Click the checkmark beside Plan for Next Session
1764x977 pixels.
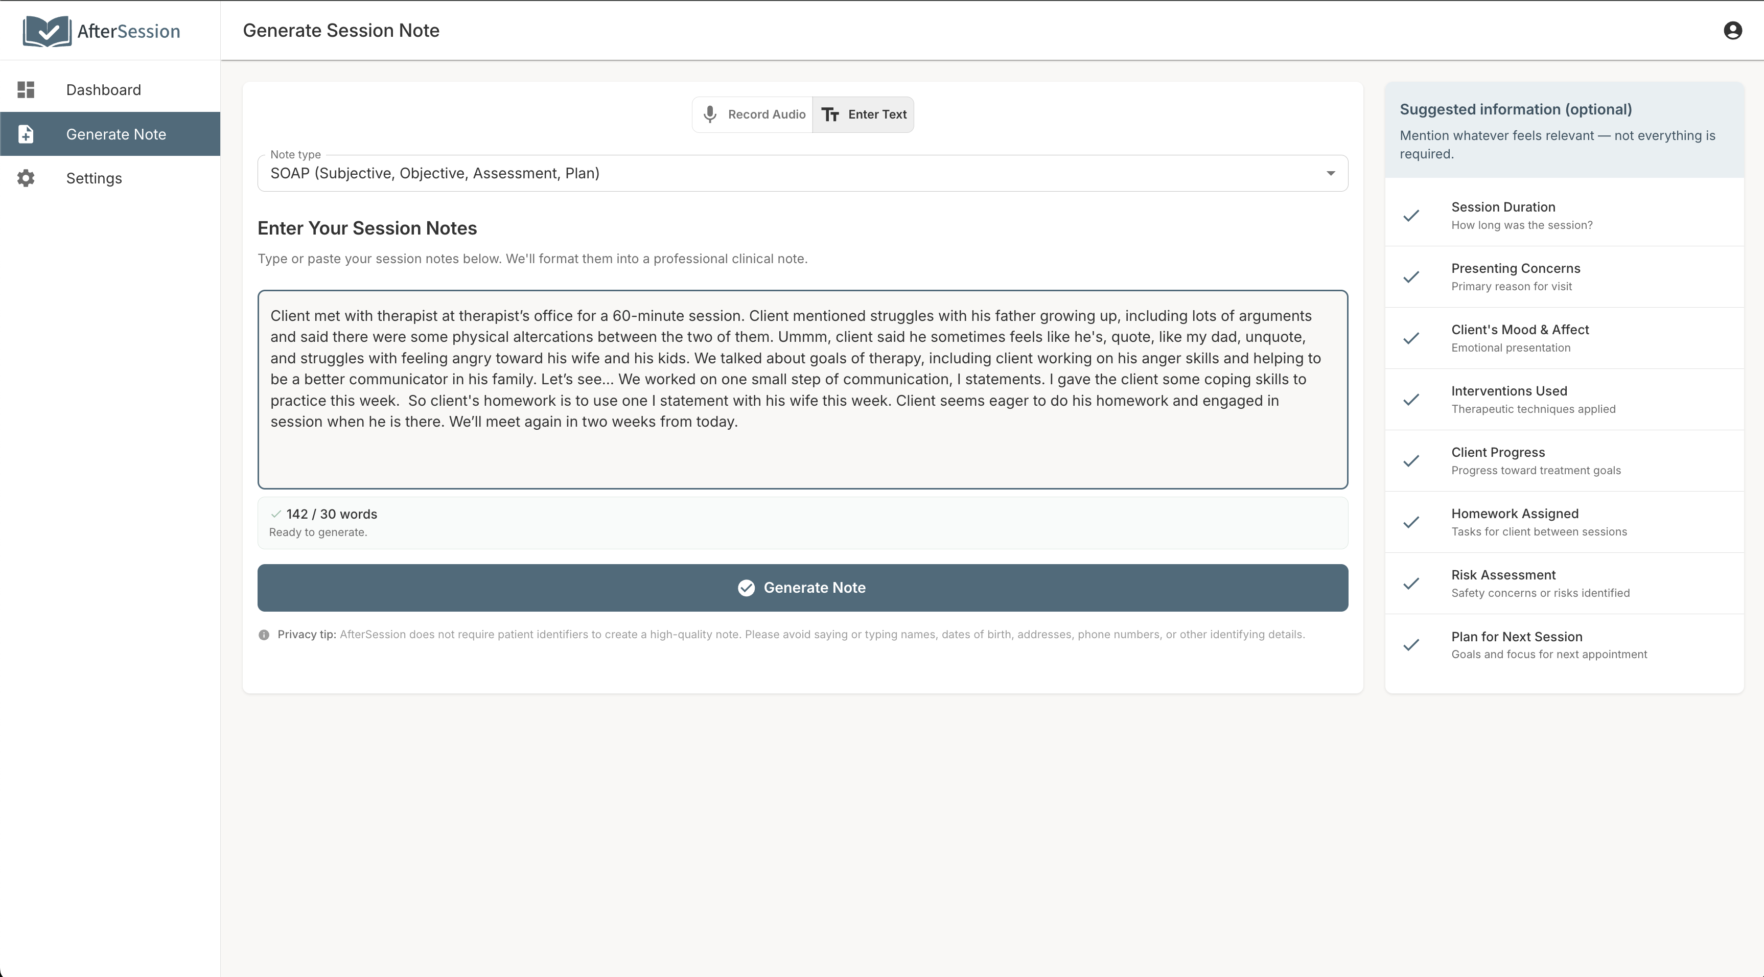click(x=1412, y=644)
